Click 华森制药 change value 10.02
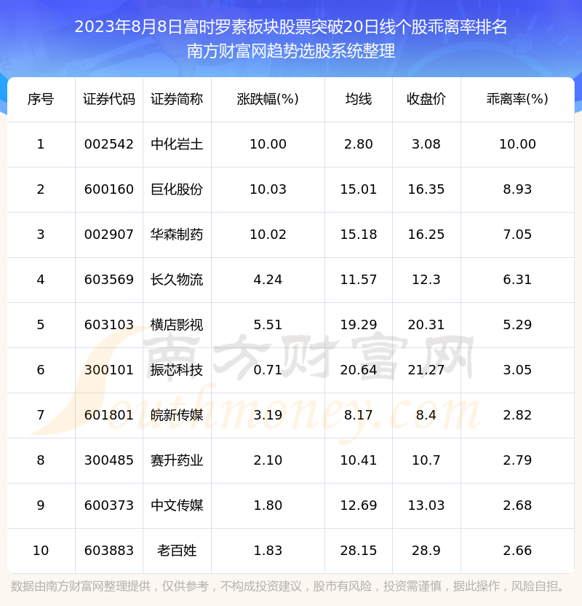 coord(268,235)
